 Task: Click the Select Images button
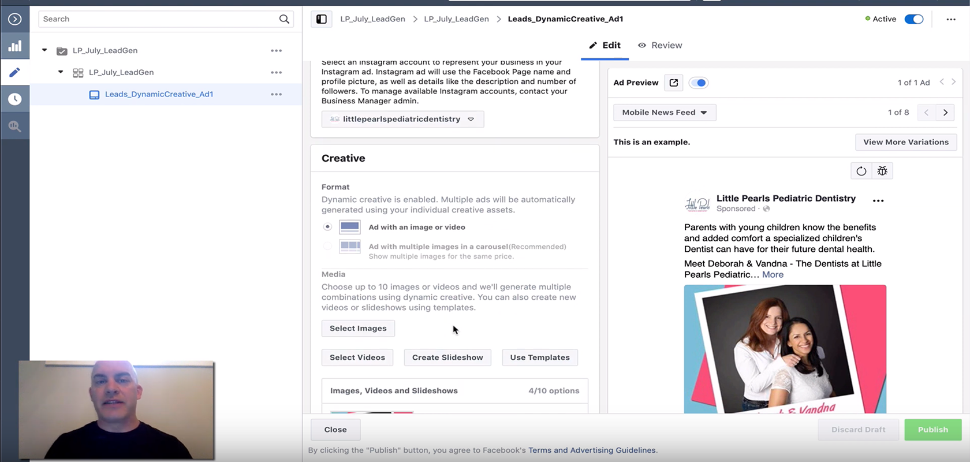(x=358, y=329)
